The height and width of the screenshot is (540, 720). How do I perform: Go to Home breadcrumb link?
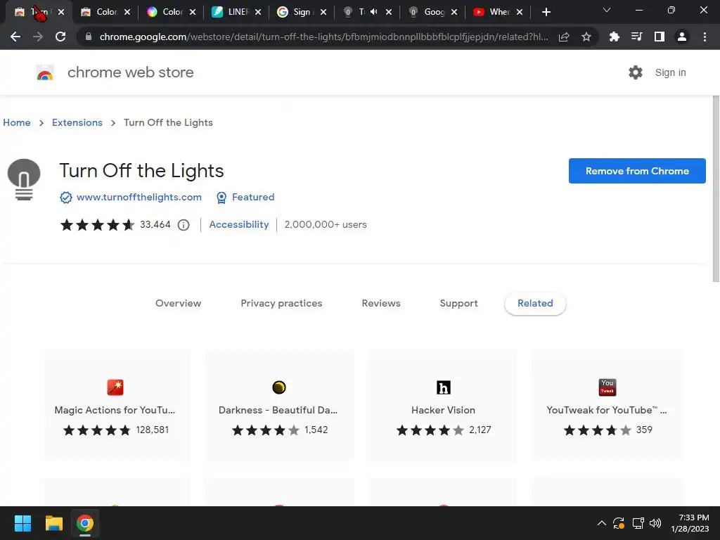17,122
